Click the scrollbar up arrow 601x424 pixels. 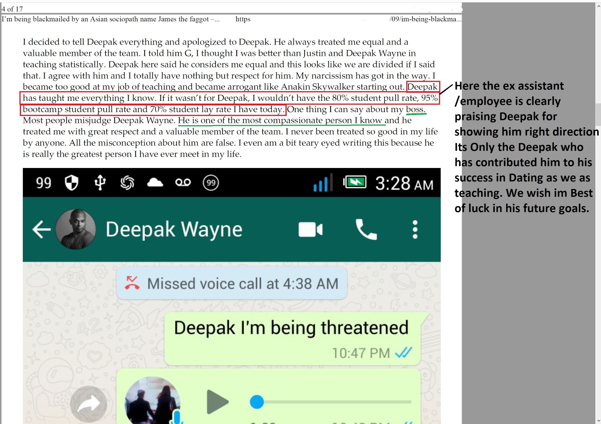(598, 6)
